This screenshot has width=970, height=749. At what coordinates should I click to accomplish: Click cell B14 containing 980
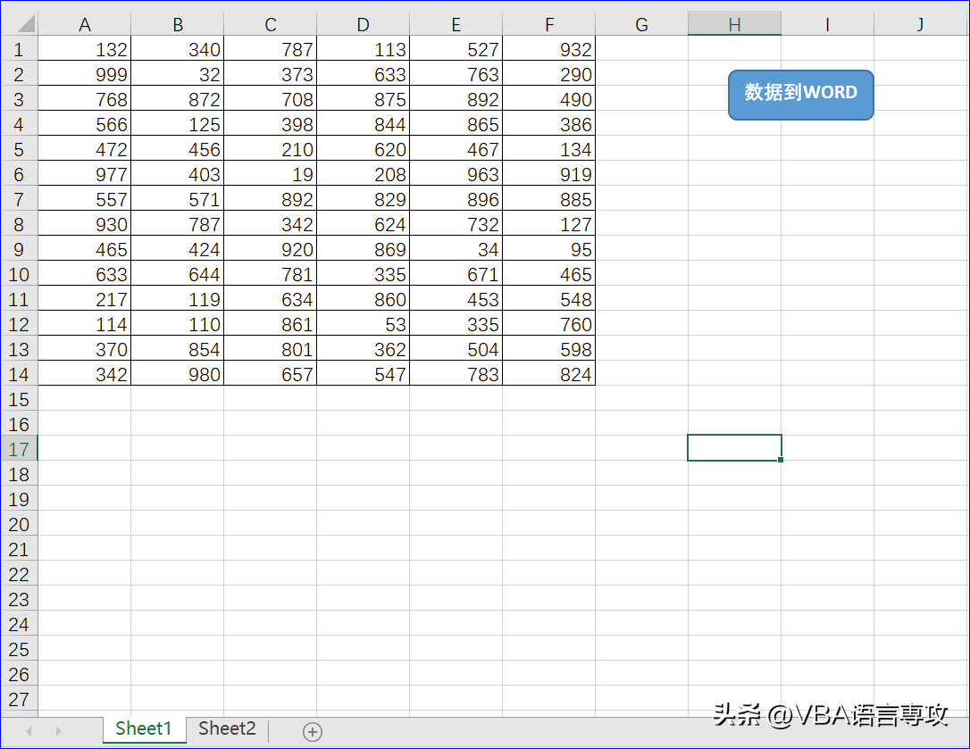coord(178,374)
